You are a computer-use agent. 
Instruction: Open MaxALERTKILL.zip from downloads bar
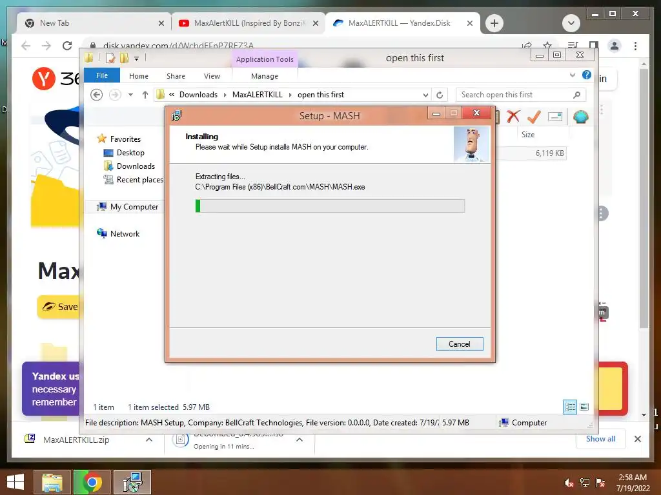click(76, 440)
